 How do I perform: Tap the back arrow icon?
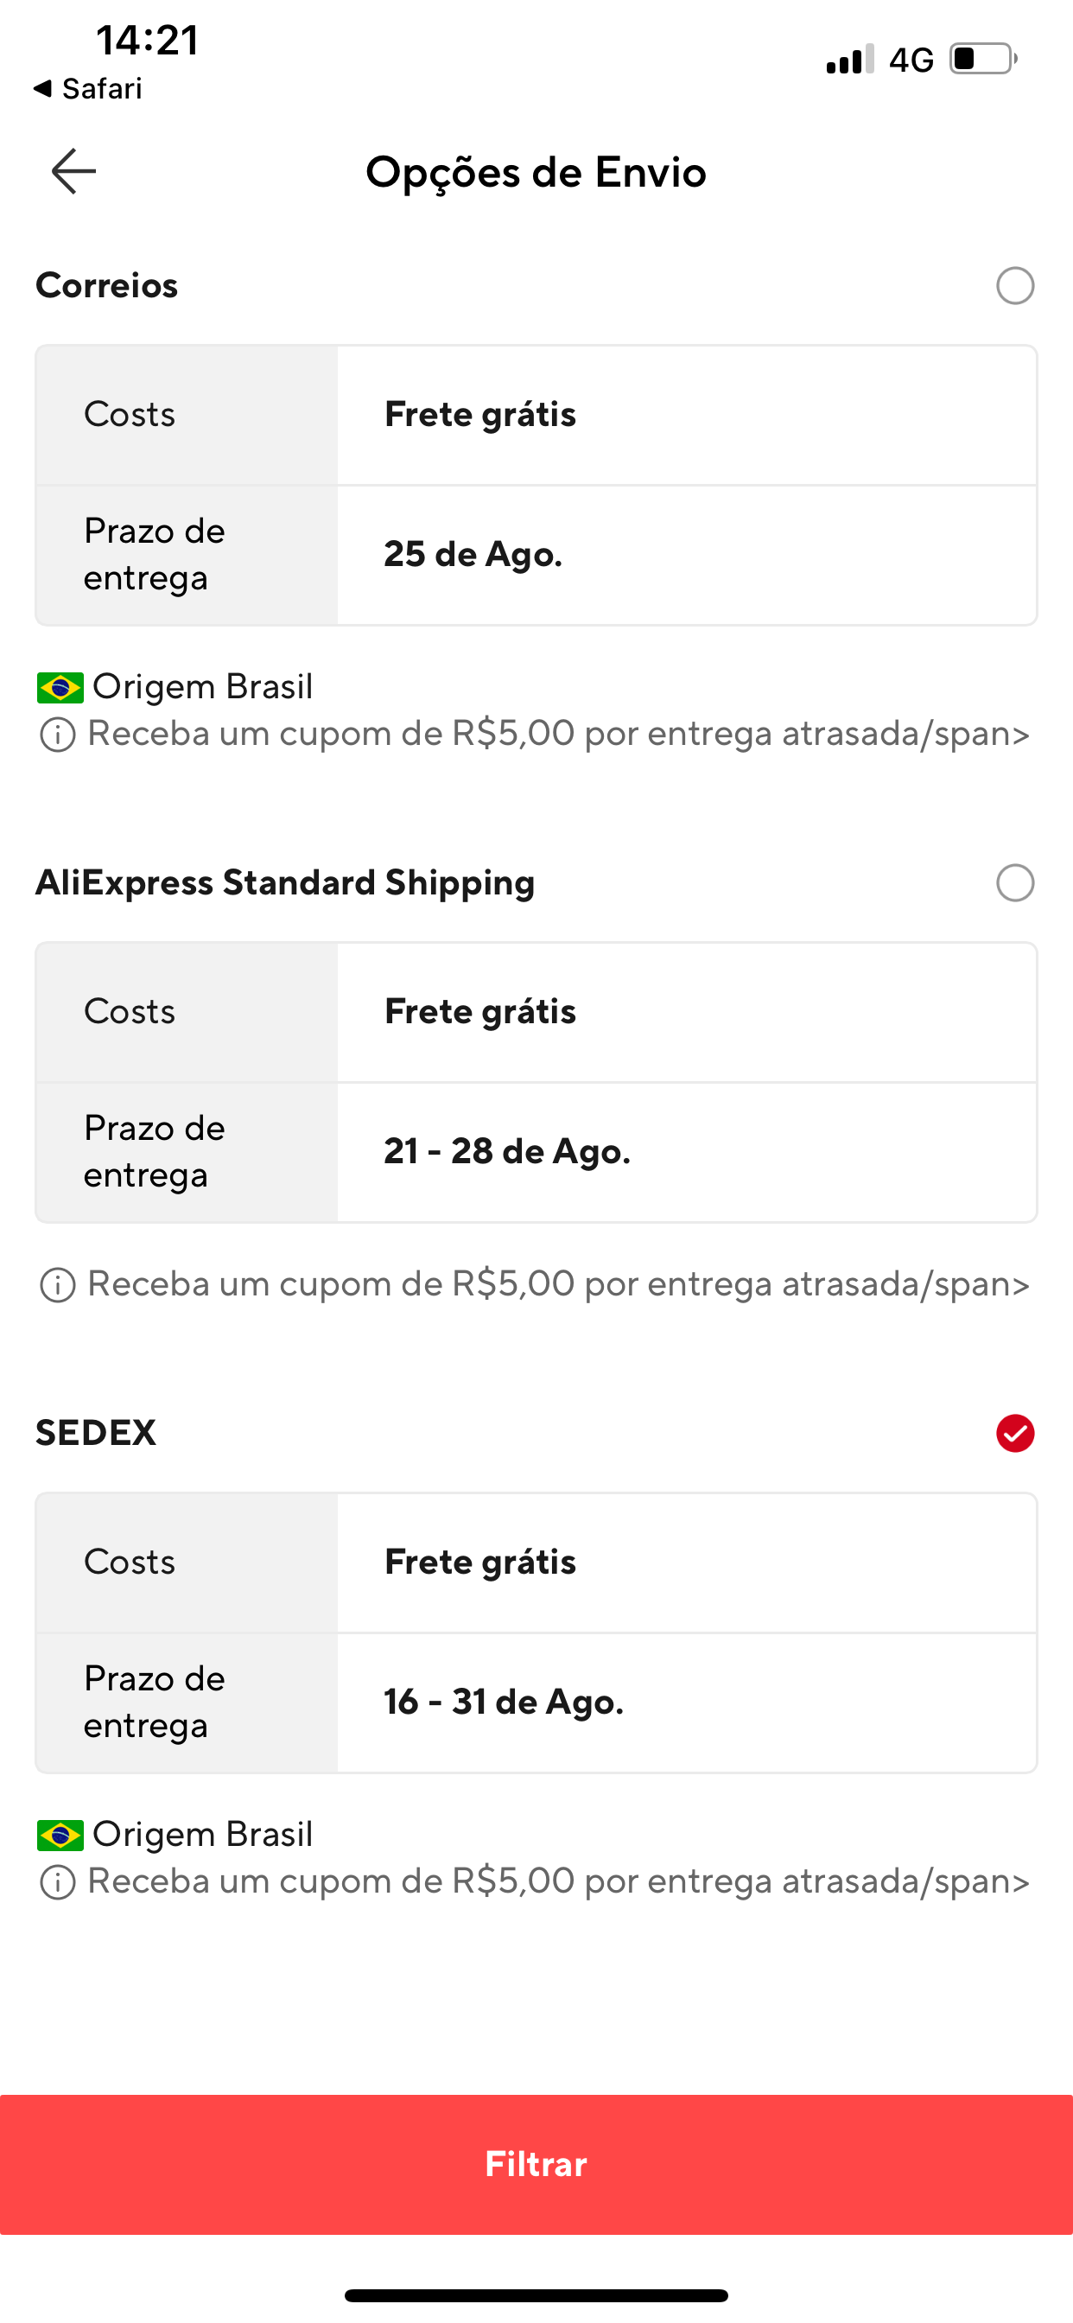(x=74, y=171)
